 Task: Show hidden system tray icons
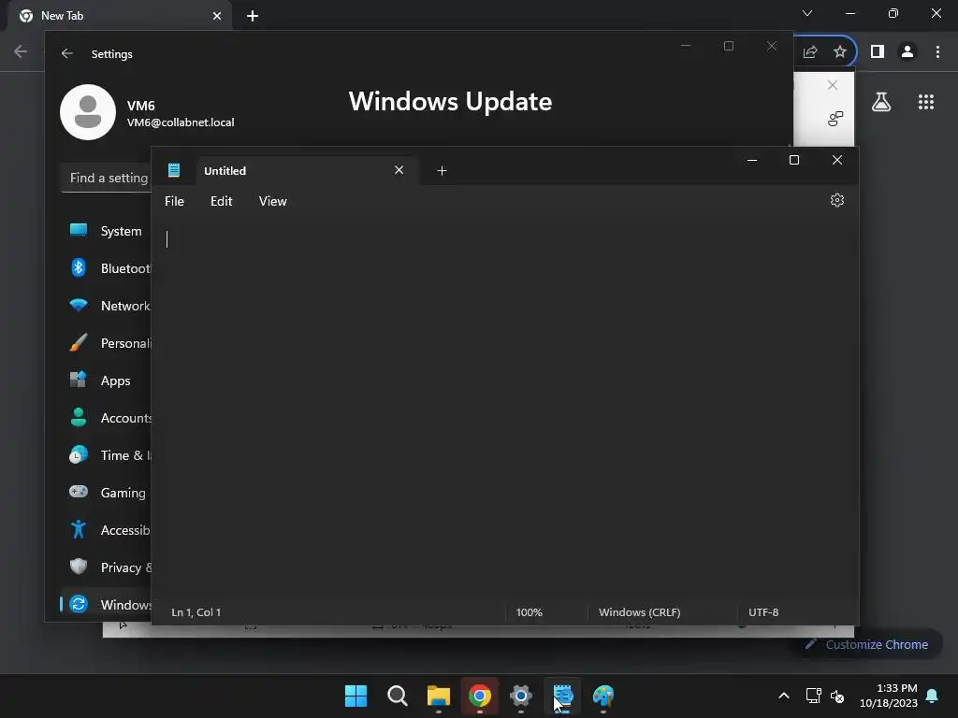(784, 696)
